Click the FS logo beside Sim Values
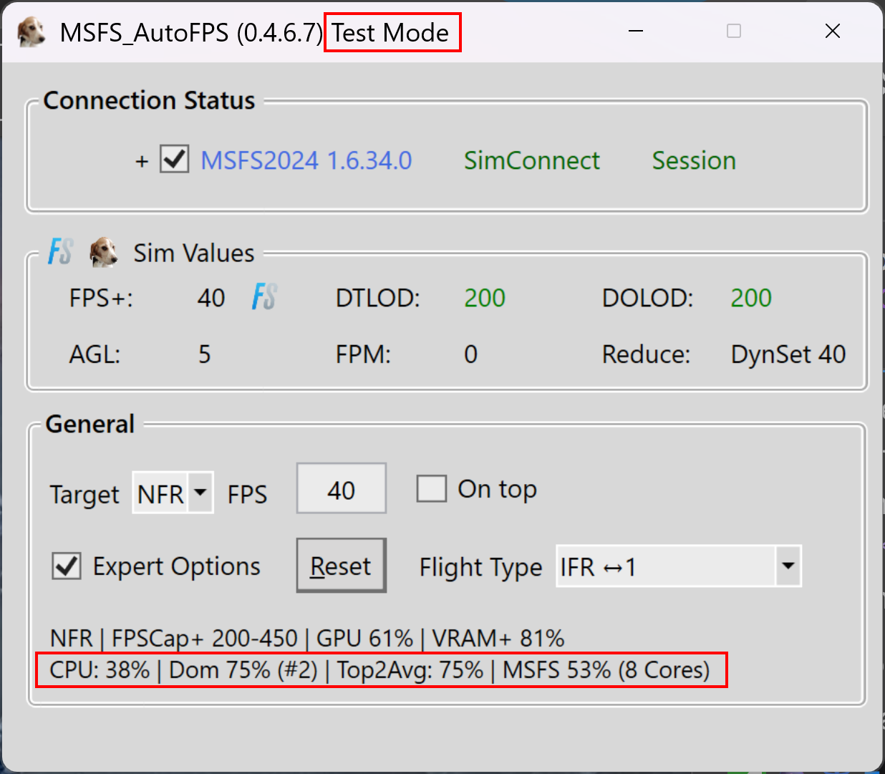 (x=60, y=253)
